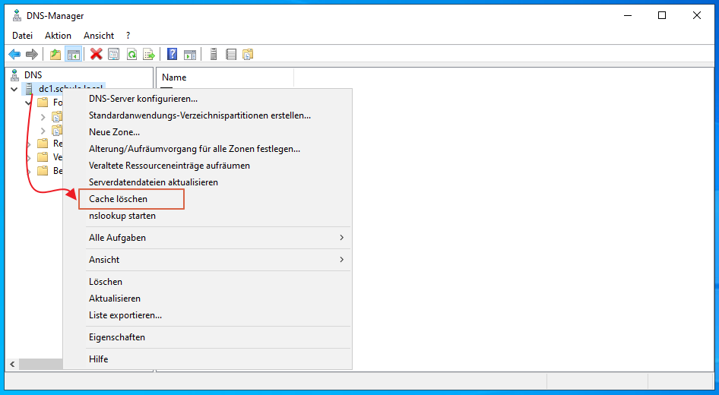
Task: Click the green refresh toolbar icon
Action: (131, 55)
